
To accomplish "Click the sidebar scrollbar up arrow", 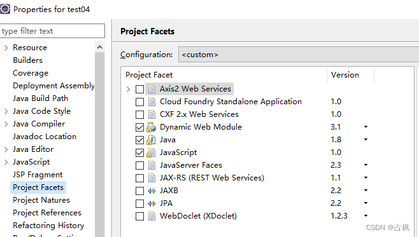I will (100, 47).
